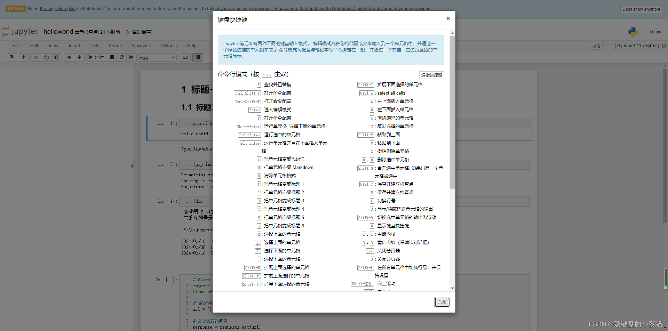Click the table of contents list icon

[x=198, y=57]
